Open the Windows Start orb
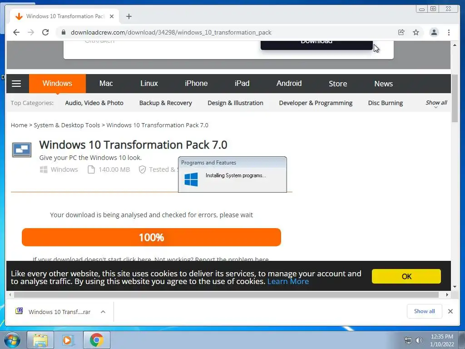This screenshot has width=465, height=349. point(12,340)
